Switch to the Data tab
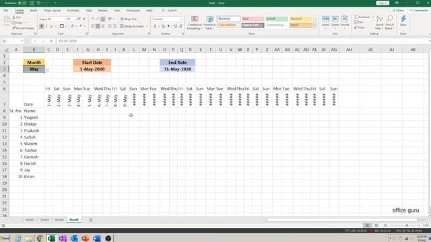Screen dimensions: 431x242 click(x=89, y=11)
